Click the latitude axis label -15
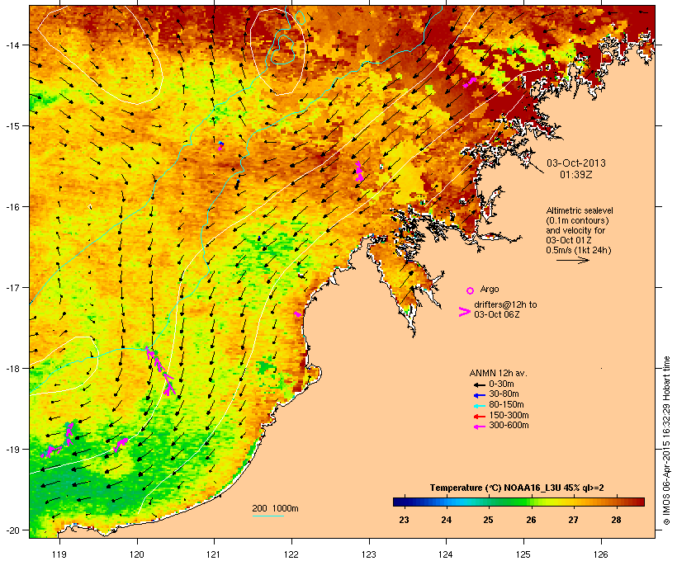Viewport: 677px width, 561px height. 12,126
